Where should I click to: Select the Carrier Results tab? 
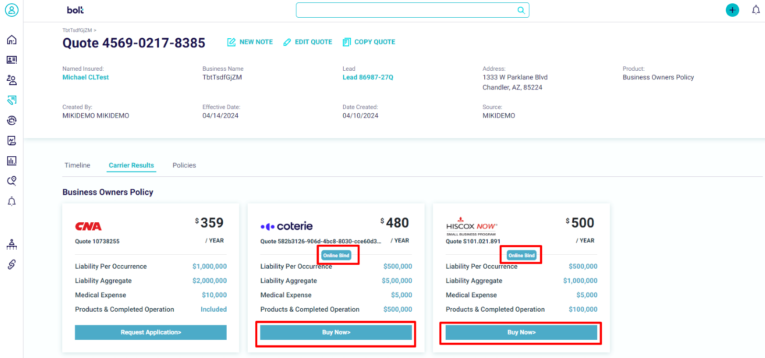point(131,165)
